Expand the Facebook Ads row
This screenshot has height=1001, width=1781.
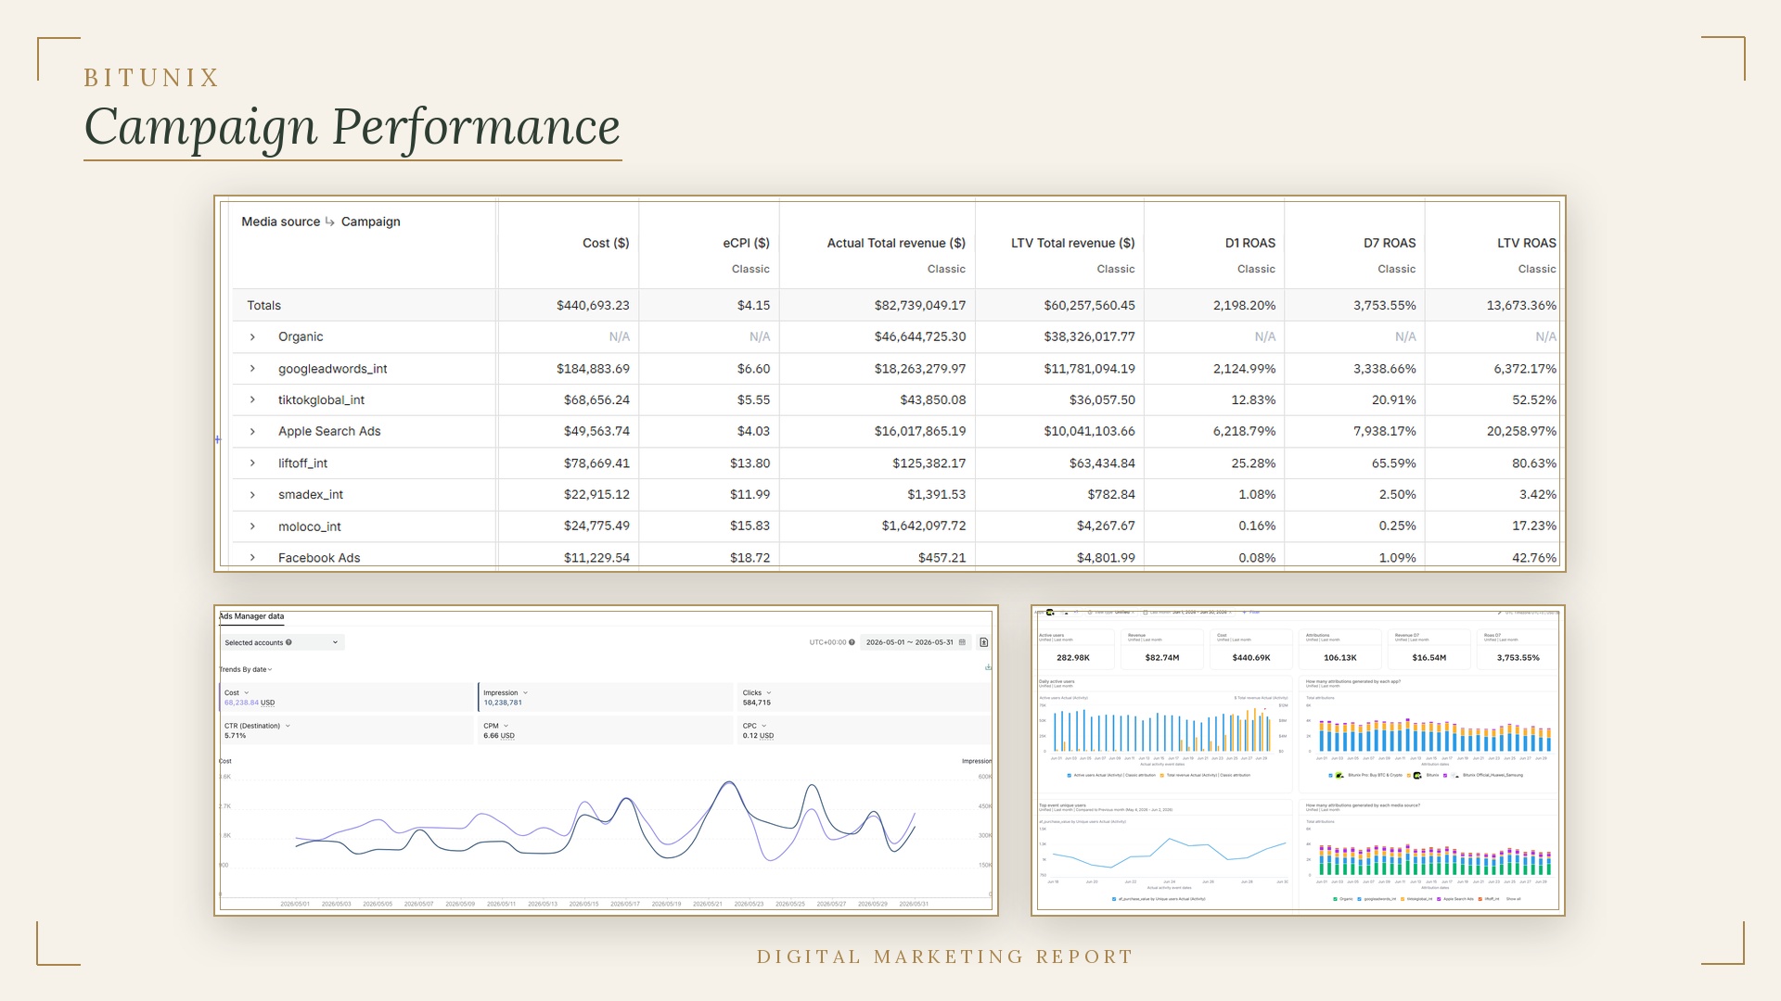coord(252,558)
